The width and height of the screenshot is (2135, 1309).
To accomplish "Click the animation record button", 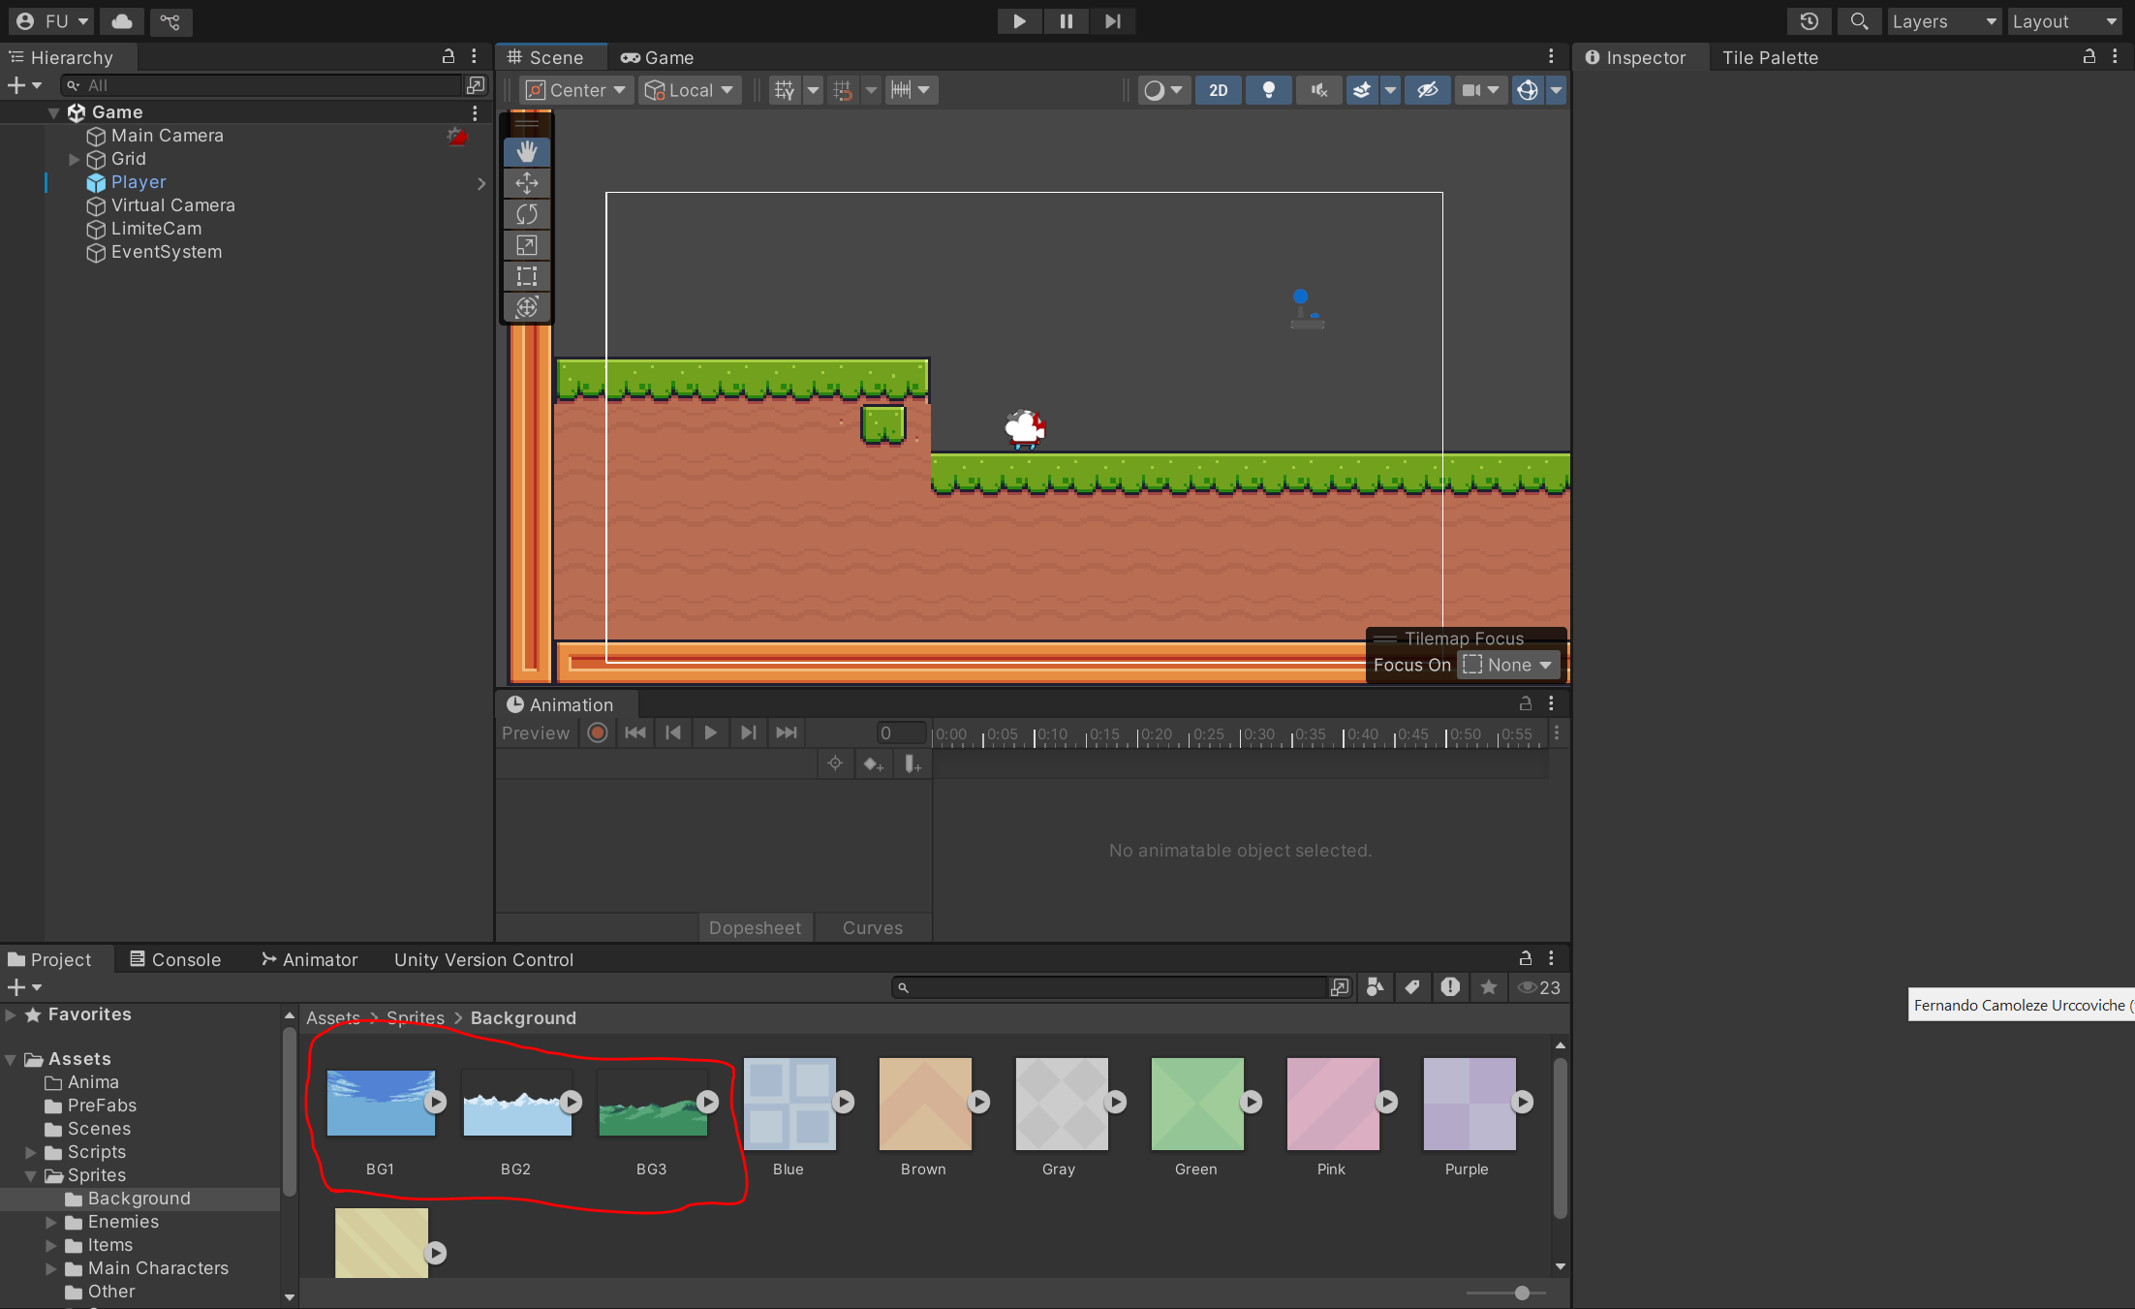I will pyautogui.click(x=598, y=732).
